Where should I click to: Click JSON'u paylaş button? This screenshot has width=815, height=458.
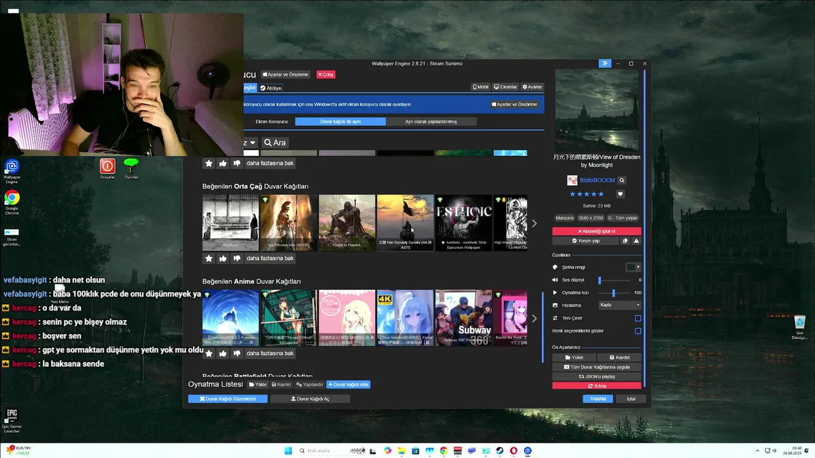pos(597,377)
